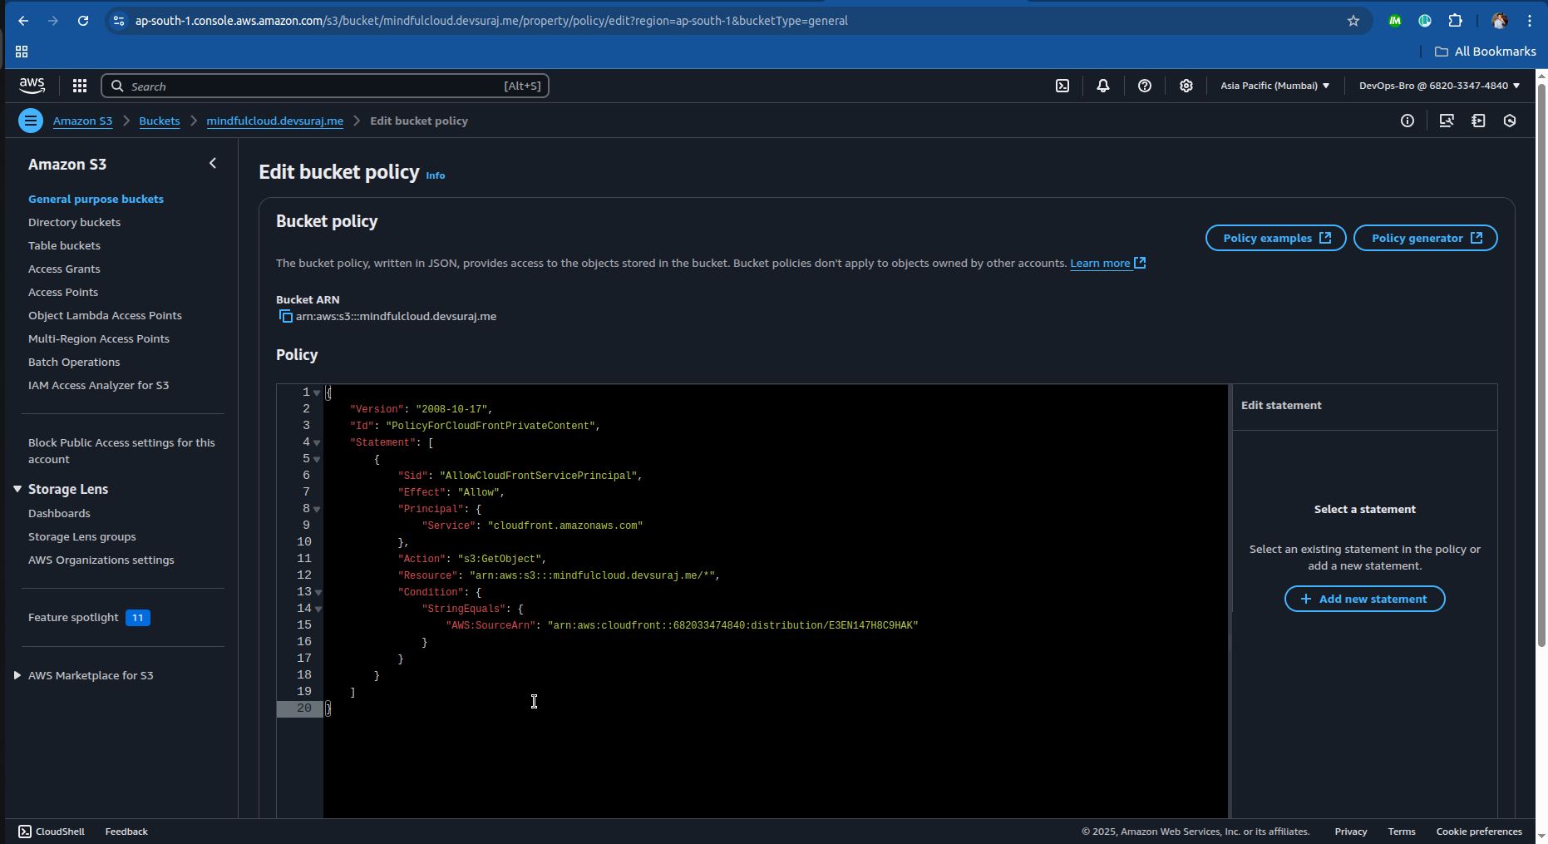Open General purpose buckets
The width and height of the screenshot is (1548, 844).
click(96, 199)
